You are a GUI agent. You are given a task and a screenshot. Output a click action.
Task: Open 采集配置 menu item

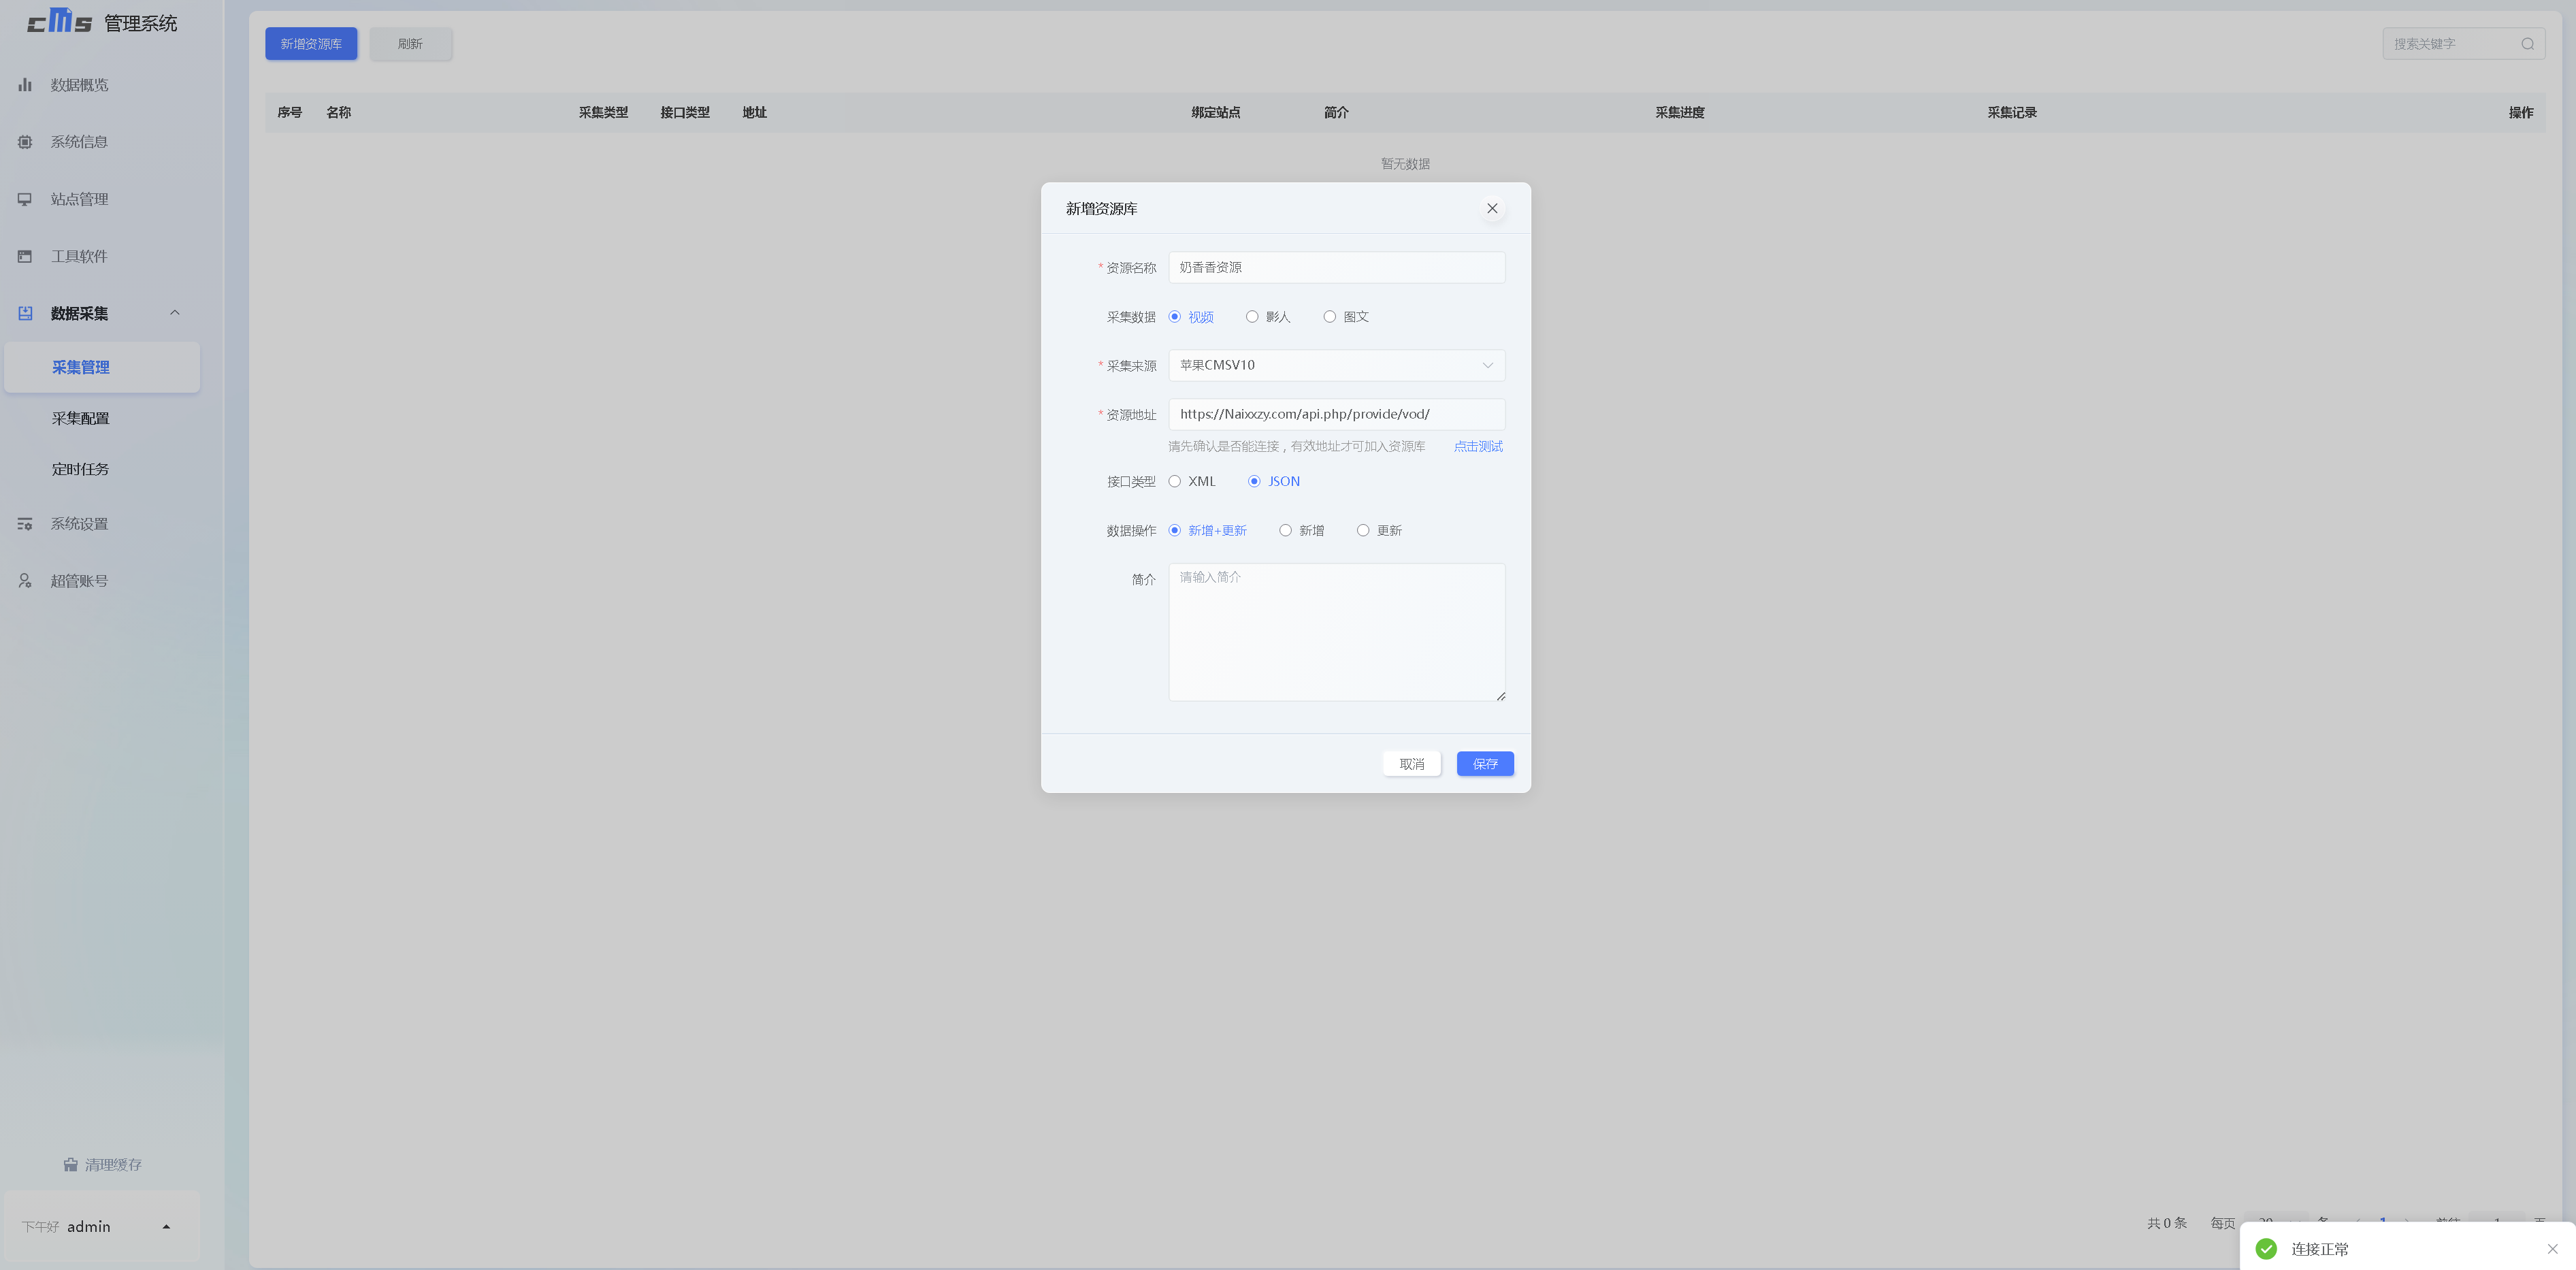coord(81,418)
